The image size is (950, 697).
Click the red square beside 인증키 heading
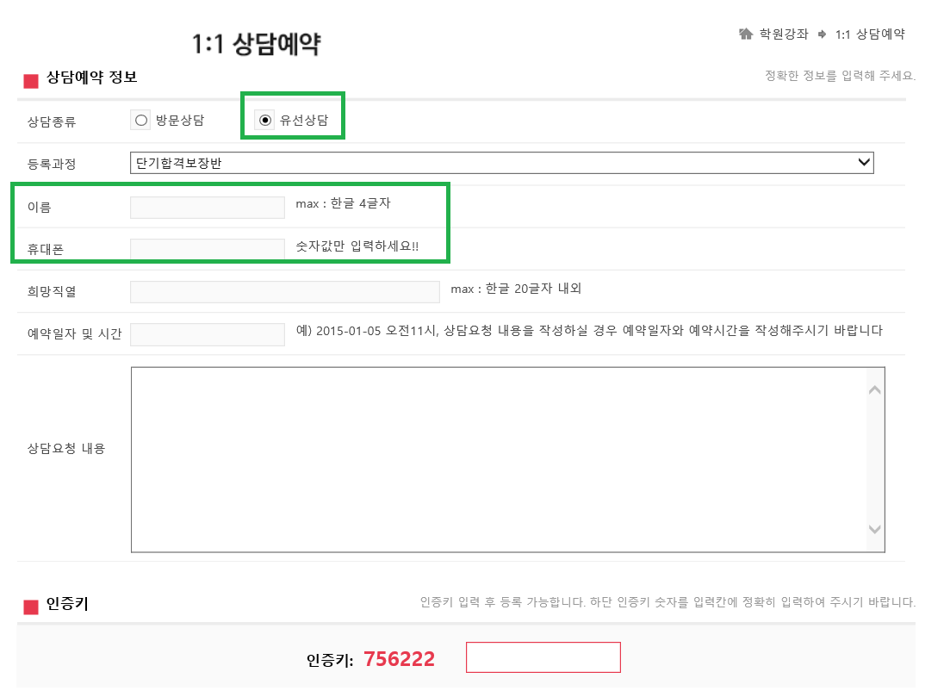coord(31,607)
